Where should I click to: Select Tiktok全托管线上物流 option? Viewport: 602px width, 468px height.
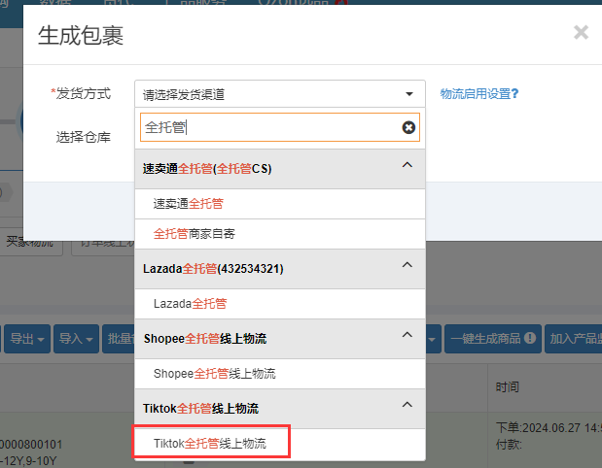280,444
